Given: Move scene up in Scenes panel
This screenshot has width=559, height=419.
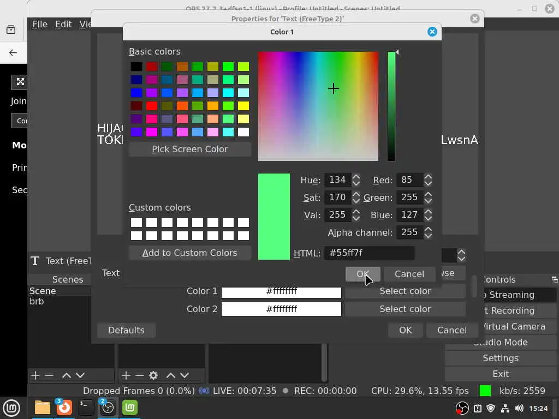Looking at the screenshot, I should (x=66, y=375).
